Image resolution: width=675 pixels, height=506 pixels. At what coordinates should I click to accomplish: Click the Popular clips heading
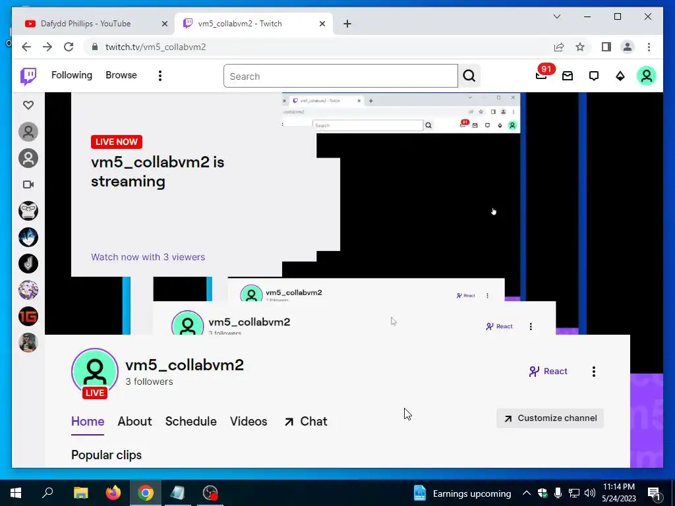pos(106,455)
